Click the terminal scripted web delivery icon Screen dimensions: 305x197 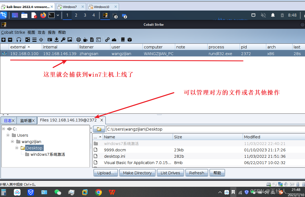pos(99,40)
